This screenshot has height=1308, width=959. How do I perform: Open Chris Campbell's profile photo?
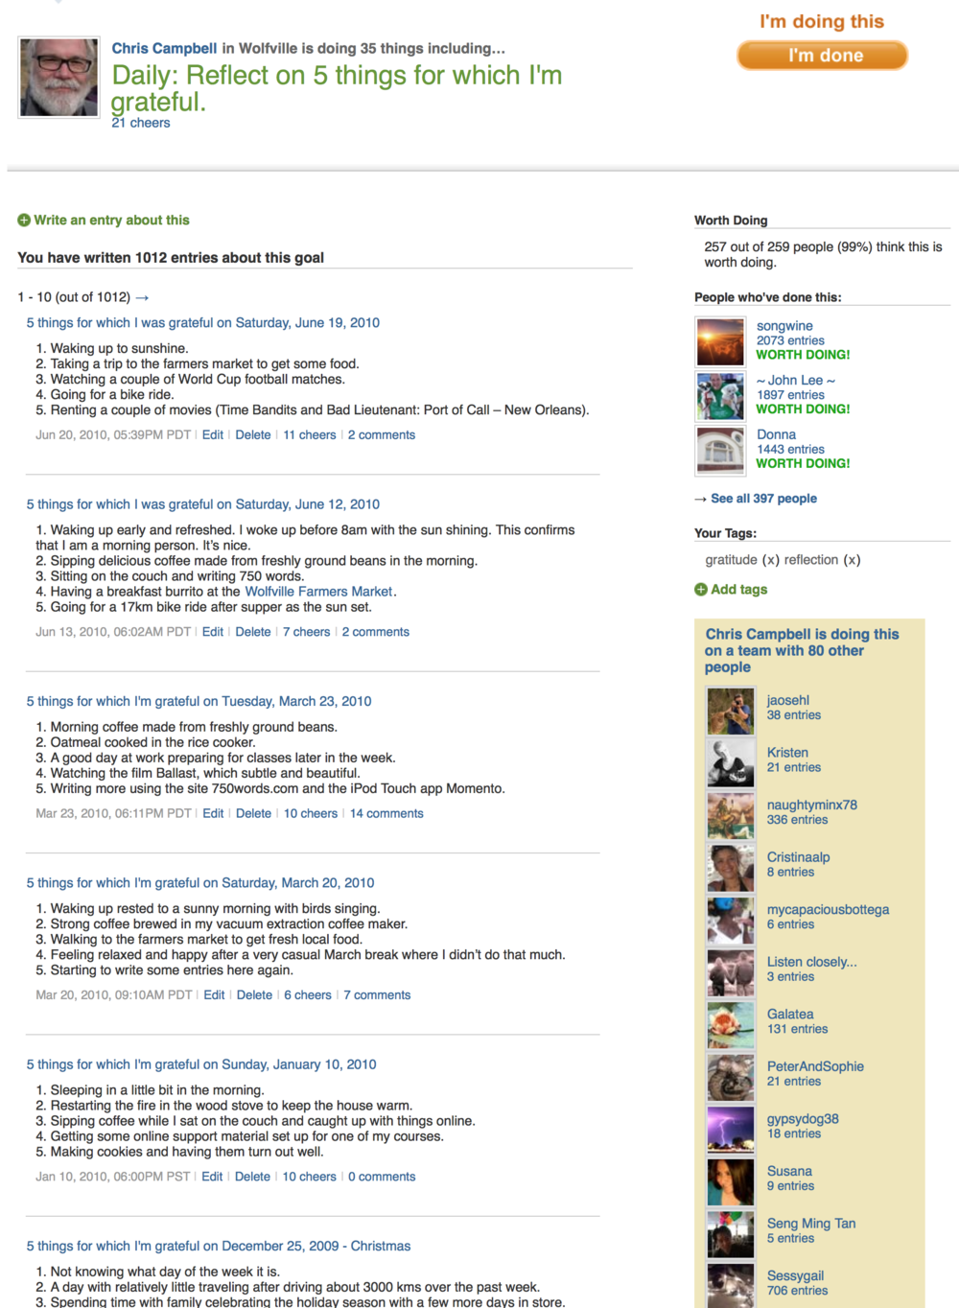pyautogui.click(x=58, y=78)
